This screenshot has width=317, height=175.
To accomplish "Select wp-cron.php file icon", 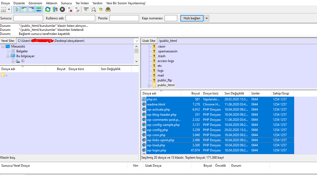I will (x=144, y=135).
